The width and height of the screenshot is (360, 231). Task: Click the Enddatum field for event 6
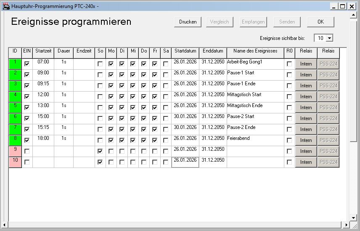213,116
